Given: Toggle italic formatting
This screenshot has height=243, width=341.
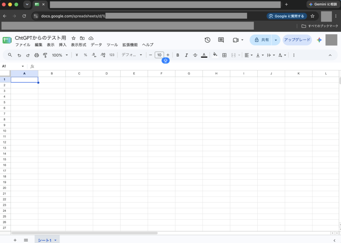Looking at the screenshot, I should pyautogui.click(x=186, y=55).
